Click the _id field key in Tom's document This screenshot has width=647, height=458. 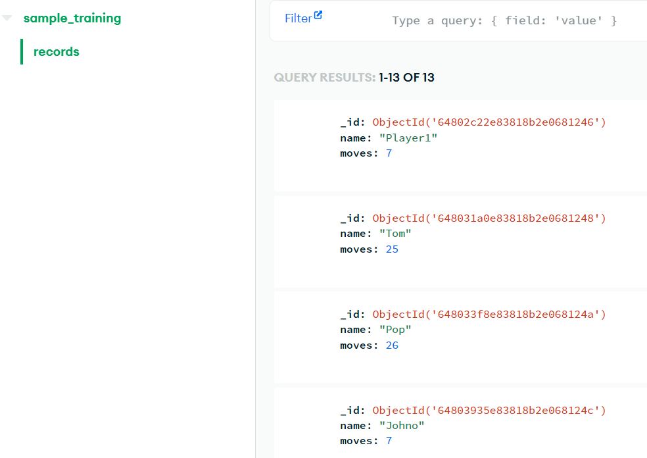pyautogui.click(x=352, y=218)
